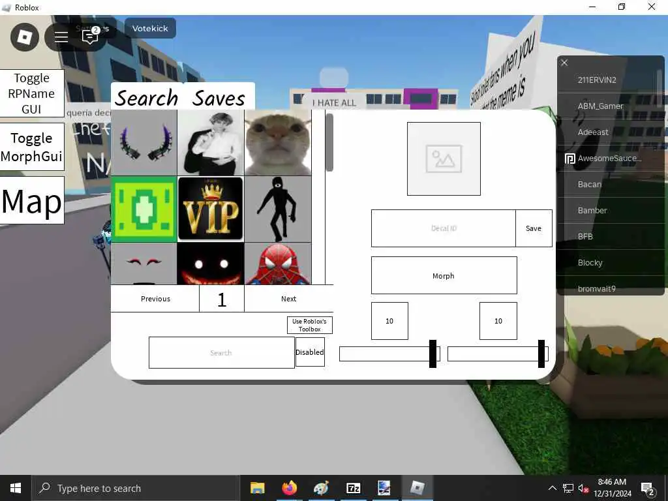The width and height of the screenshot is (668, 501).
Task: Toggle the Disabled search option
Action: tap(310, 352)
